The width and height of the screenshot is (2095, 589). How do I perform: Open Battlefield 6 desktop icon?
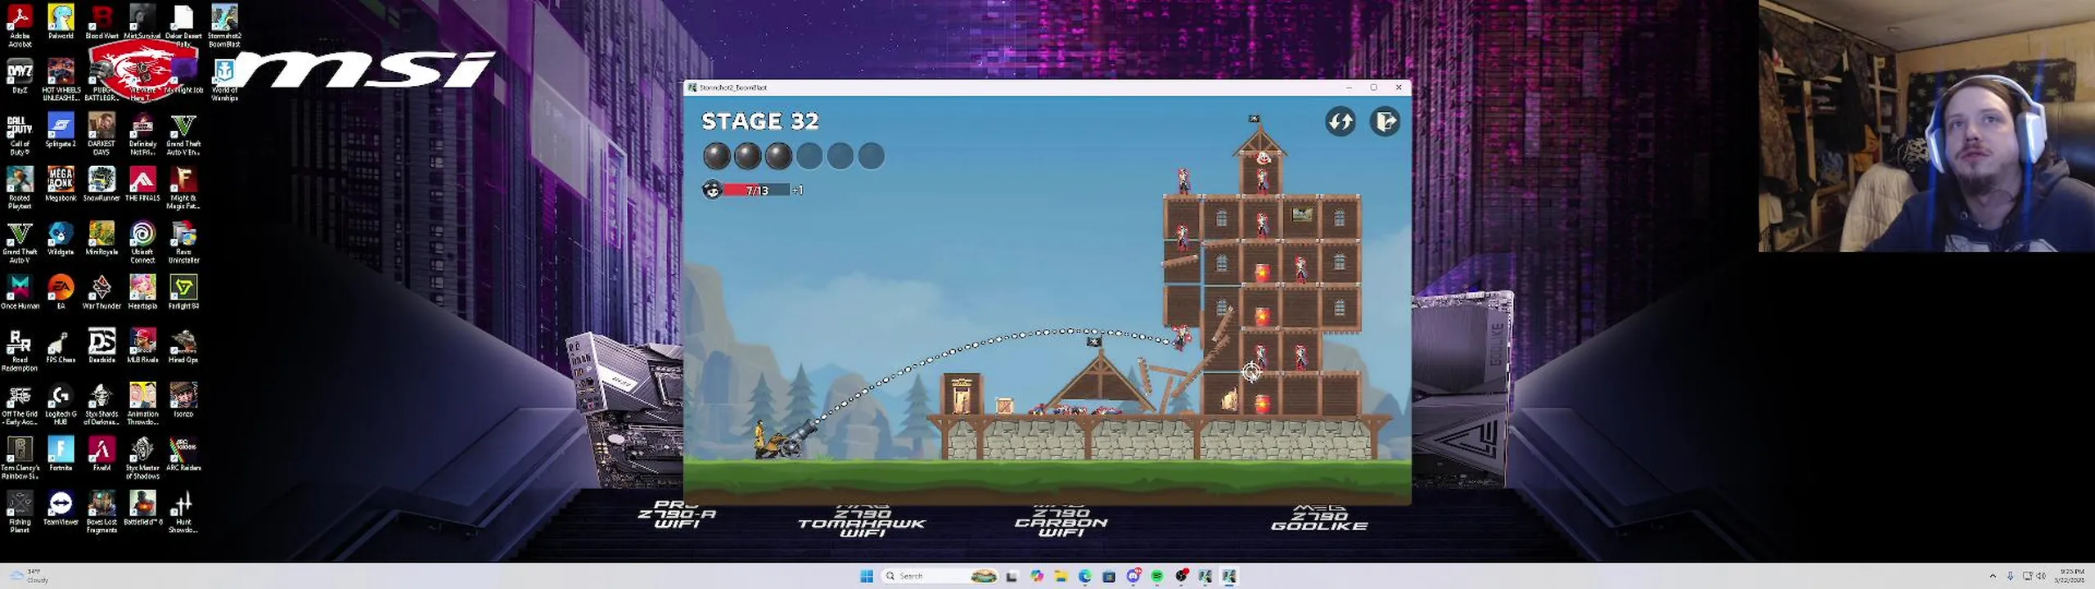[x=142, y=508]
